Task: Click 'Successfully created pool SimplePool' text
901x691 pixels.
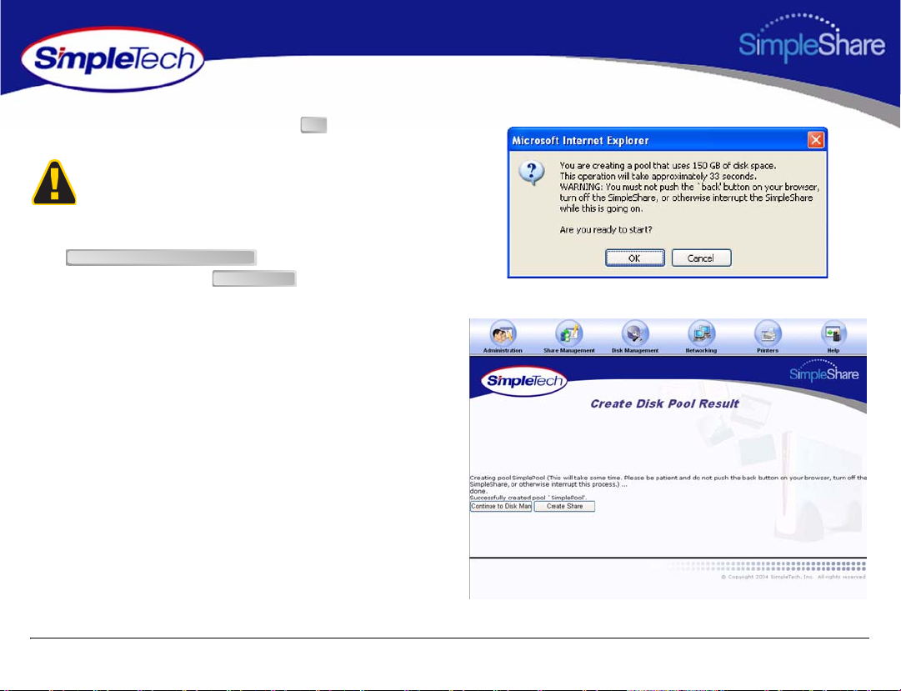Action: pos(528,498)
